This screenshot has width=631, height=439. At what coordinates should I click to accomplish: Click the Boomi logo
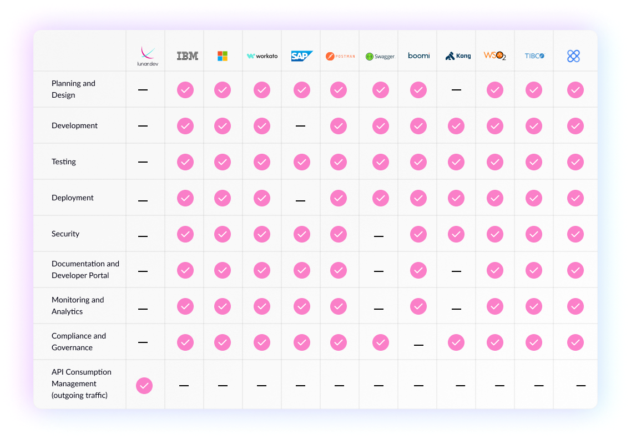pos(418,56)
